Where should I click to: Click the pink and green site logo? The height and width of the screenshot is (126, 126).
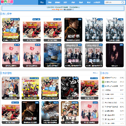[x=7, y=2]
